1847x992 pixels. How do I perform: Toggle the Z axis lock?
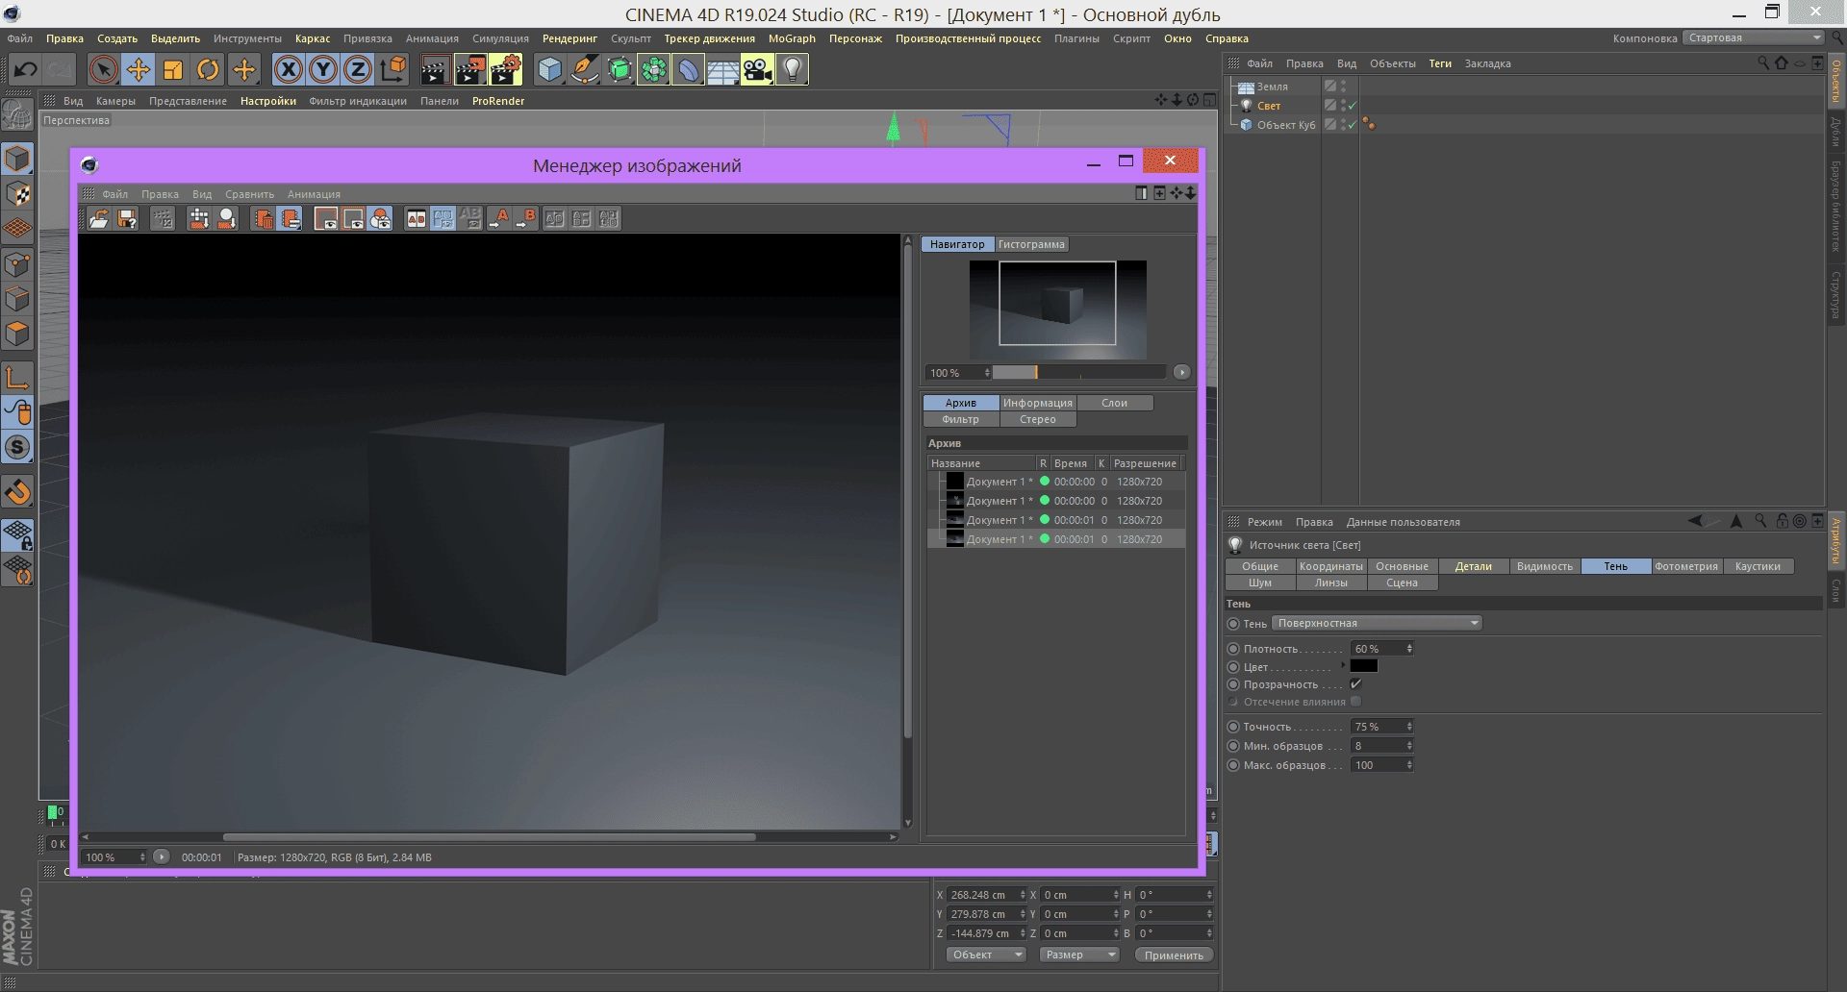358,69
